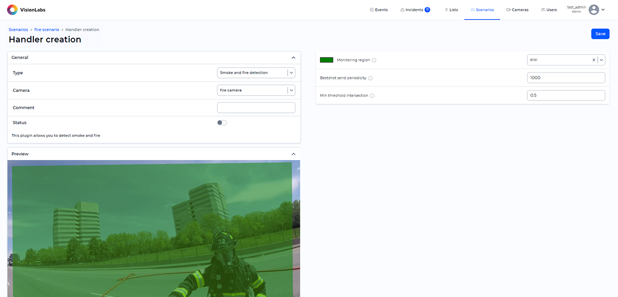Collapse the General section
This screenshot has width=618, height=297.
[x=293, y=57]
